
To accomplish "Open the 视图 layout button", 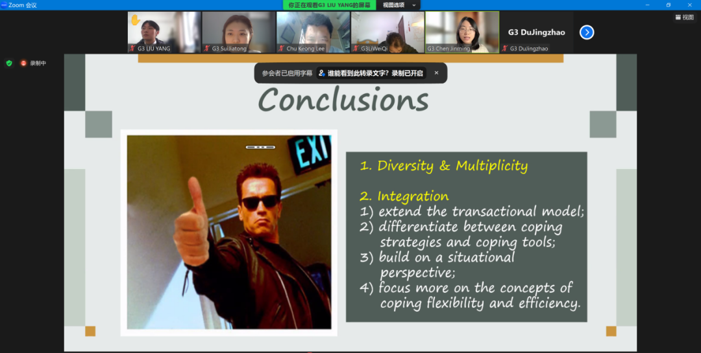I will (x=685, y=17).
